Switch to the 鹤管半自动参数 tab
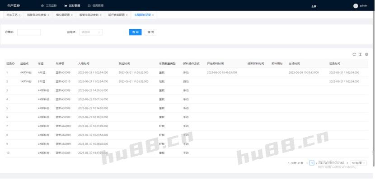This screenshot has height=179, width=375. [x=89, y=15]
